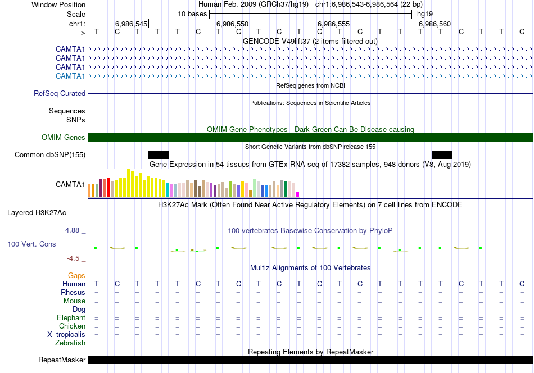Select the light-blue CAMTA1 transcript label

[x=70, y=76]
